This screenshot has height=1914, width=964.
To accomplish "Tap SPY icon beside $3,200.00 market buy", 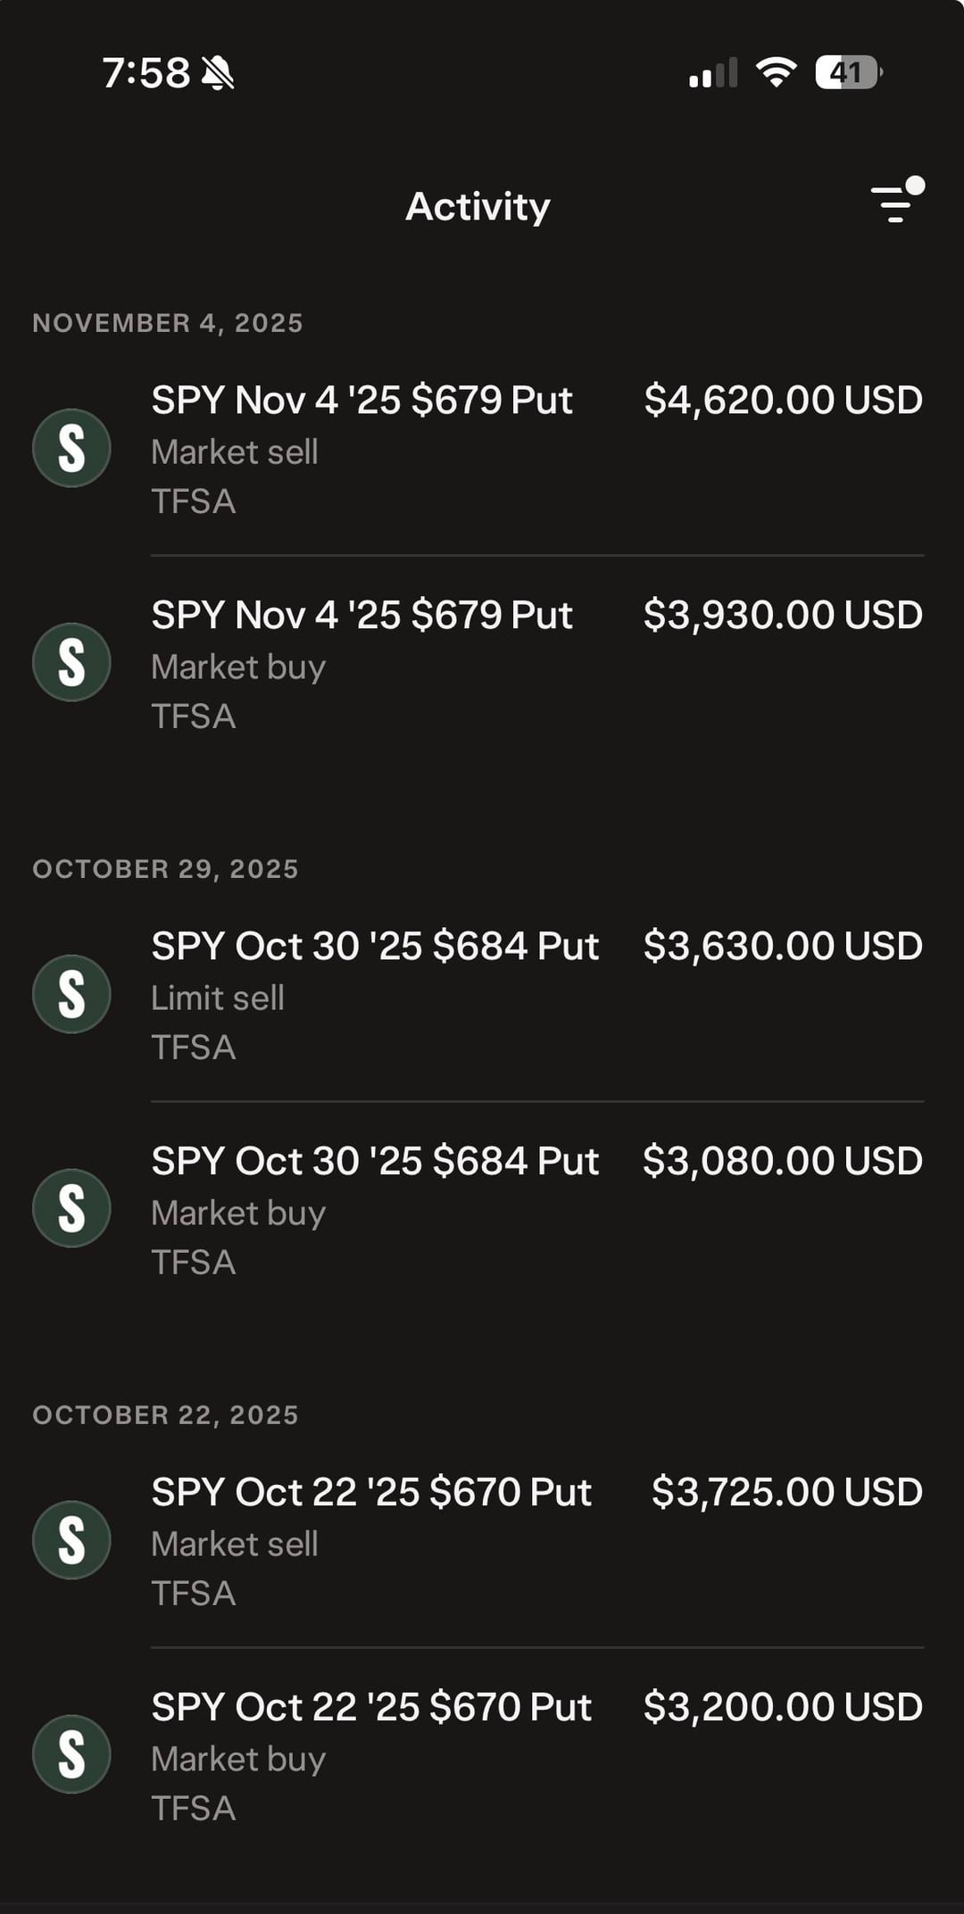I will [x=71, y=1754].
